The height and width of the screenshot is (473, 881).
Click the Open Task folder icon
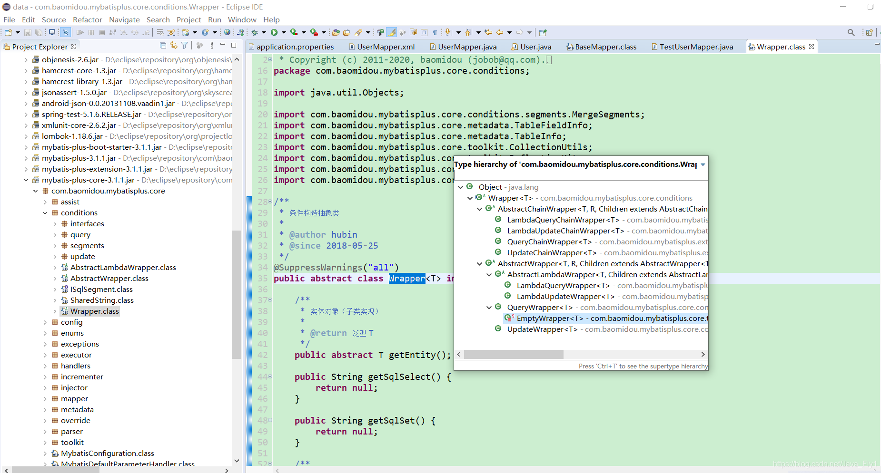(346, 32)
